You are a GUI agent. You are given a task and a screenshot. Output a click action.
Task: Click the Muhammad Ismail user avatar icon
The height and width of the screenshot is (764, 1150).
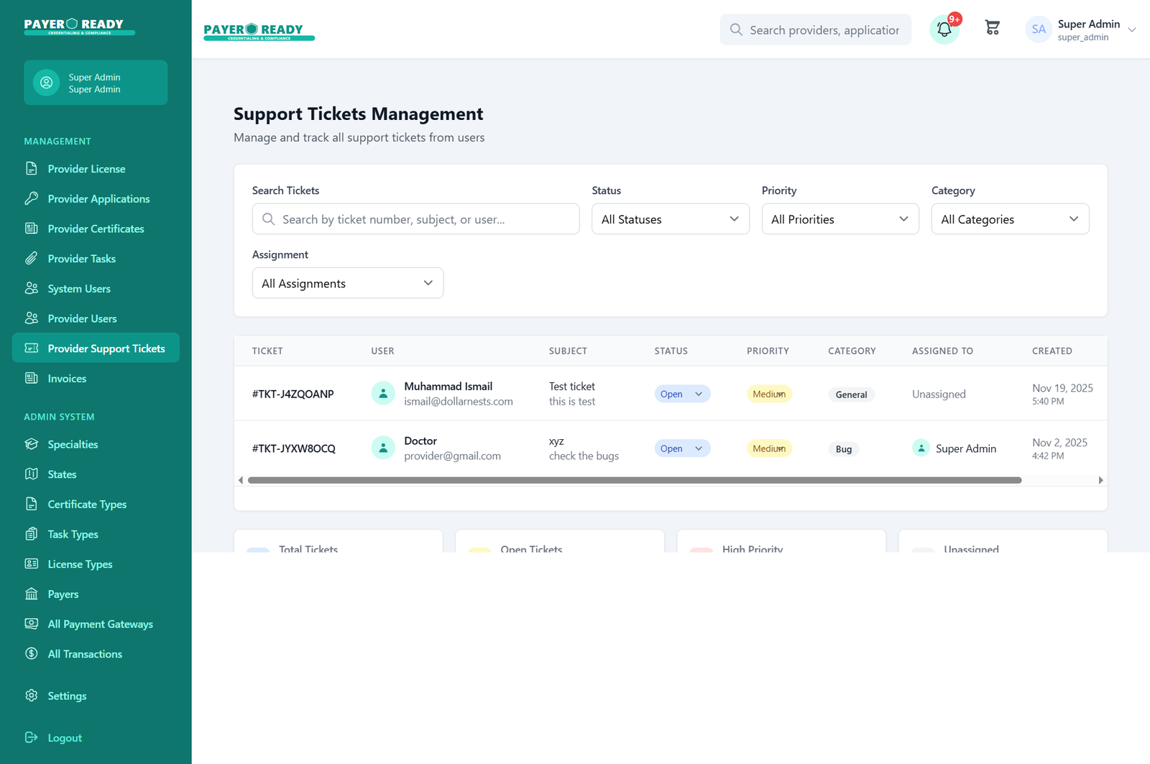(x=383, y=394)
